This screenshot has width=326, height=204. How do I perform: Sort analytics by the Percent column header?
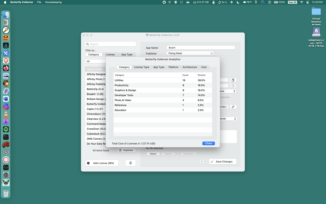click(x=204, y=75)
